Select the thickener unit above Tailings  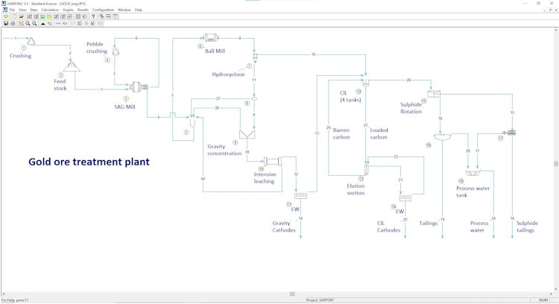point(443,137)
